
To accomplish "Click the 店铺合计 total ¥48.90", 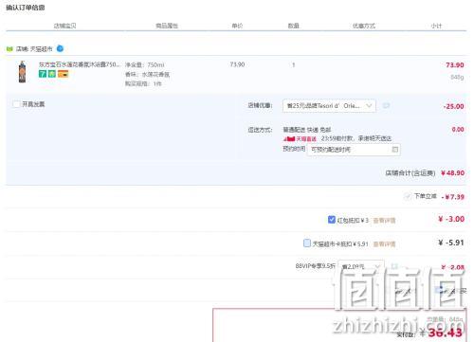I will pyautogui.click(x=452, y=173).
